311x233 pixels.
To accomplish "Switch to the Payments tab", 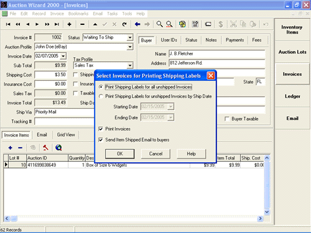I will (234, 40).
